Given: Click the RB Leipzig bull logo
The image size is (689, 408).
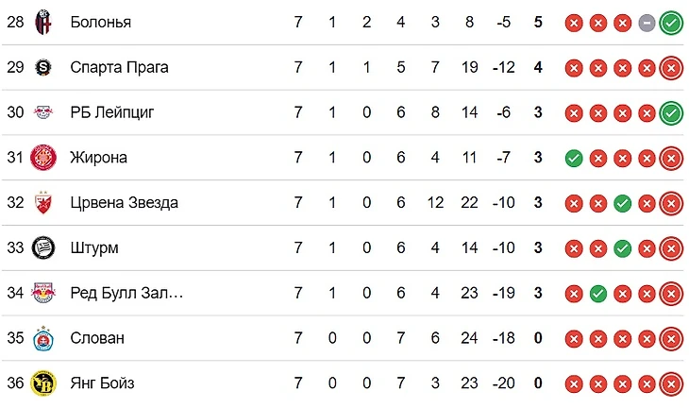Looking at the screenshot, I should point(43,112).
